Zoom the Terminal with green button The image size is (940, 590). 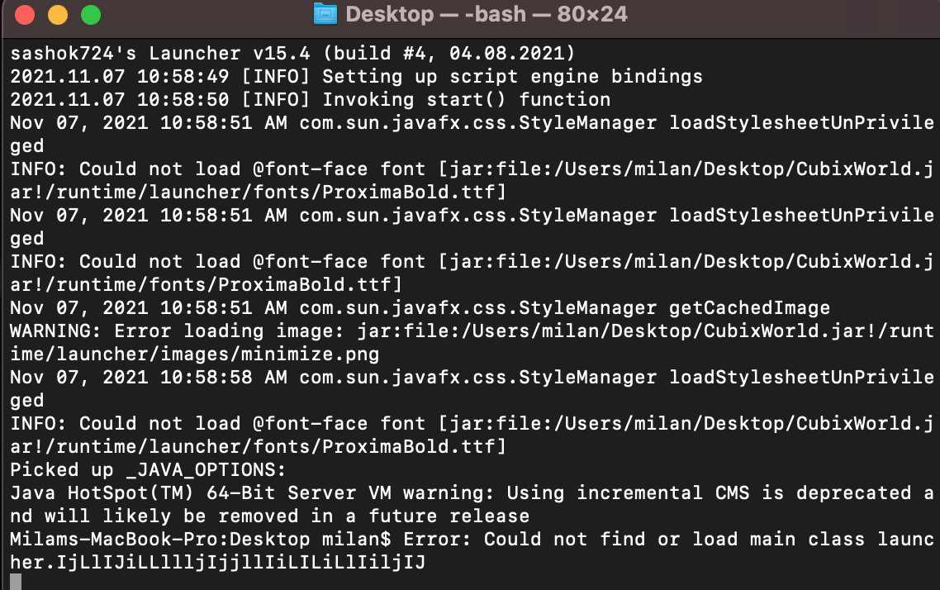pyautogui.click(x=90, y=15)
